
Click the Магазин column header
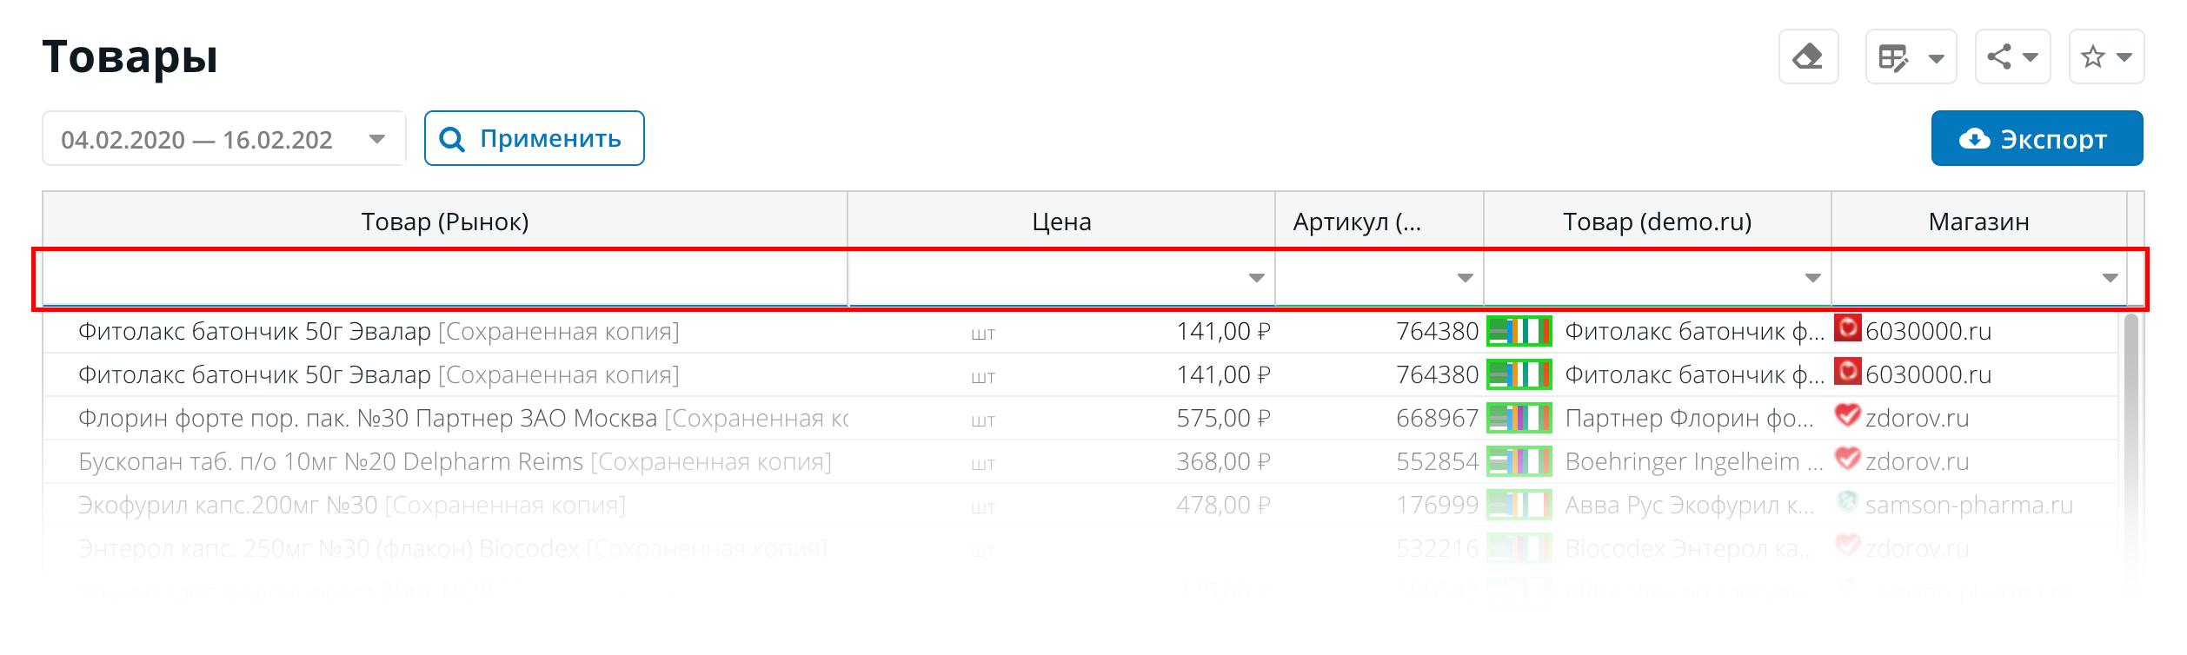click(x=1979, y=222)
